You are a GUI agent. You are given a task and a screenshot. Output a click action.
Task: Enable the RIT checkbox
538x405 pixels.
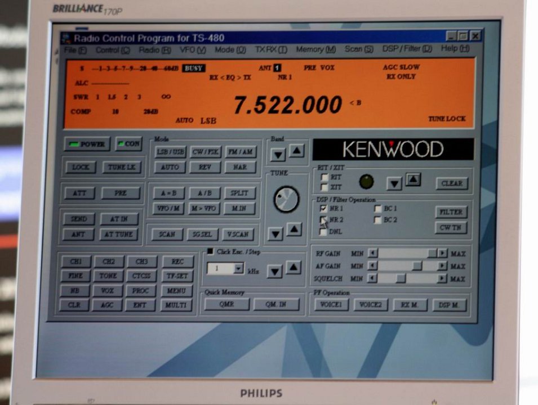324,177
